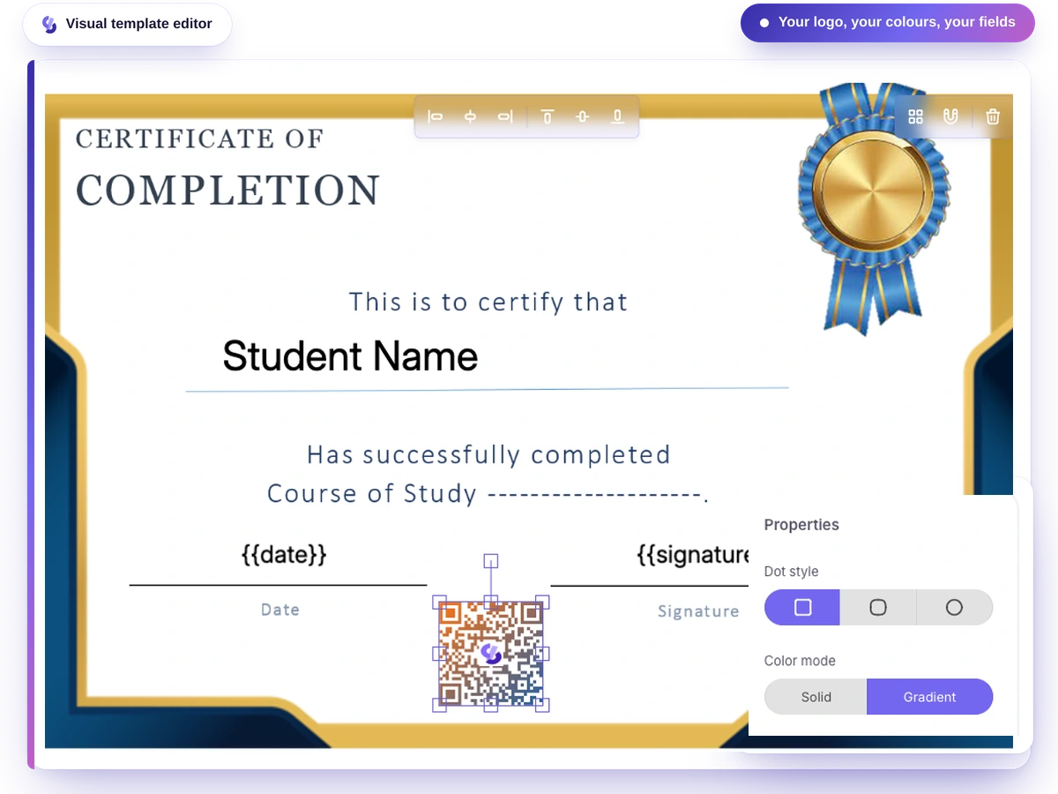Image resolution: width=1058 pixels, height=794 pixels.
Task: Click the logo in Visual template editor badge
Action: coord(49,25)
